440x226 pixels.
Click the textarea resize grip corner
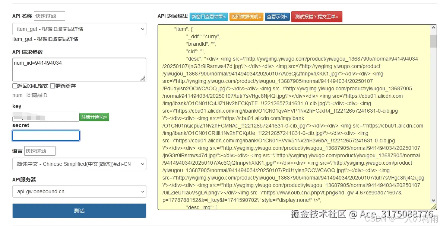143,78
